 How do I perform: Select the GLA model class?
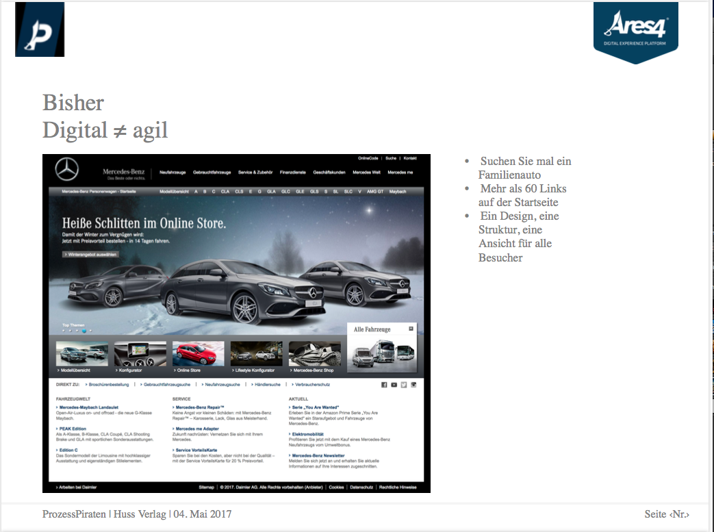(271, 191)
